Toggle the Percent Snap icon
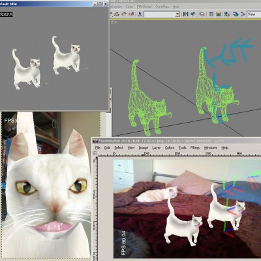This screenshot has height=261, width=261. point(124,14)
